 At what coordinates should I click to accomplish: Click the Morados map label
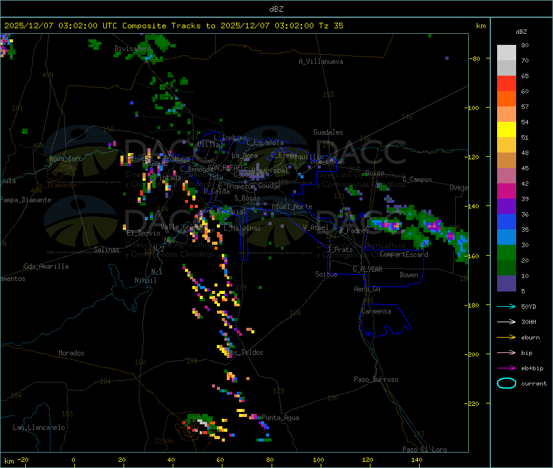(x=72, y=353)
